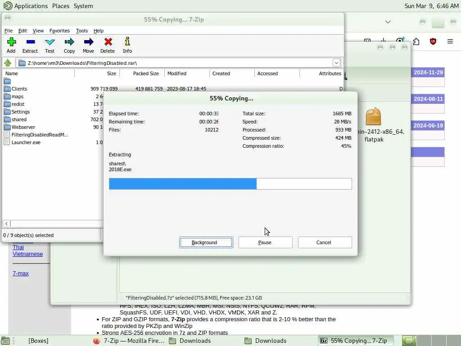Click the 2024-06-19 date entry
The height and width of the screenshot is (346, 461).
pos(428,125)
